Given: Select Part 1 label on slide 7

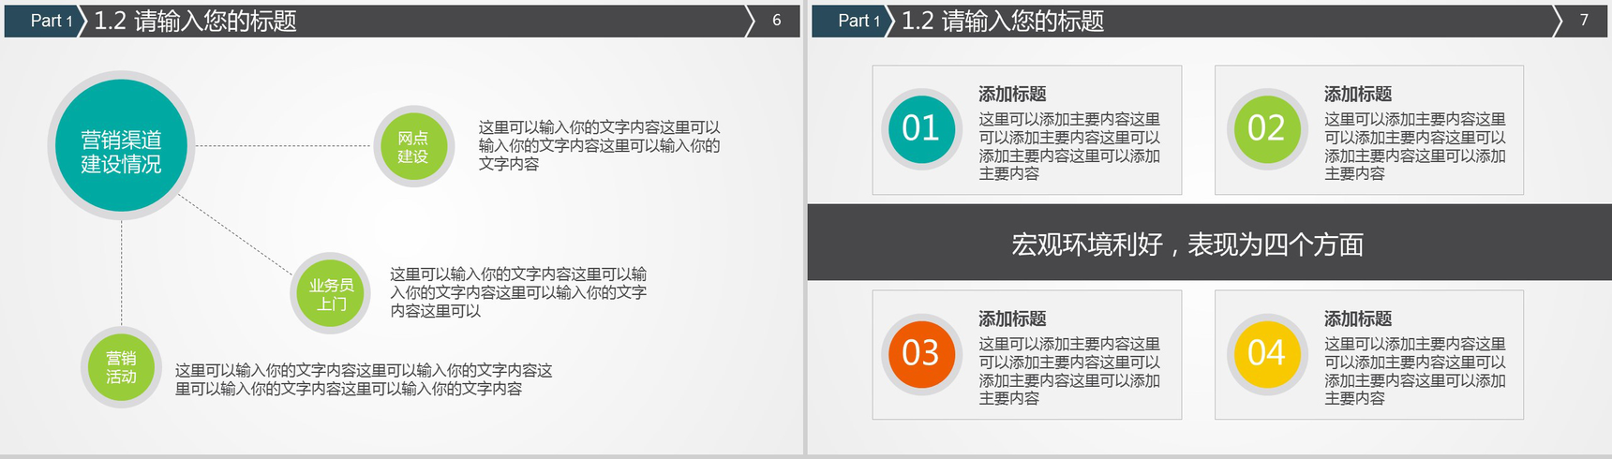Looking at the screenshot, I should 858,21.
